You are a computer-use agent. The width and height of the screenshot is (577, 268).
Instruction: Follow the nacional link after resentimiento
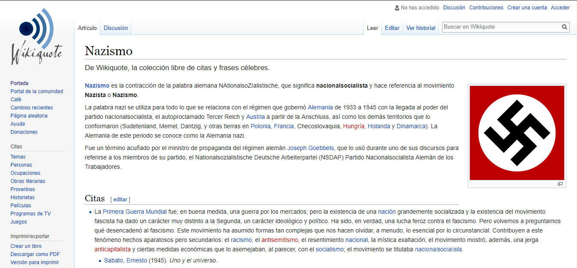pos(356,240)
